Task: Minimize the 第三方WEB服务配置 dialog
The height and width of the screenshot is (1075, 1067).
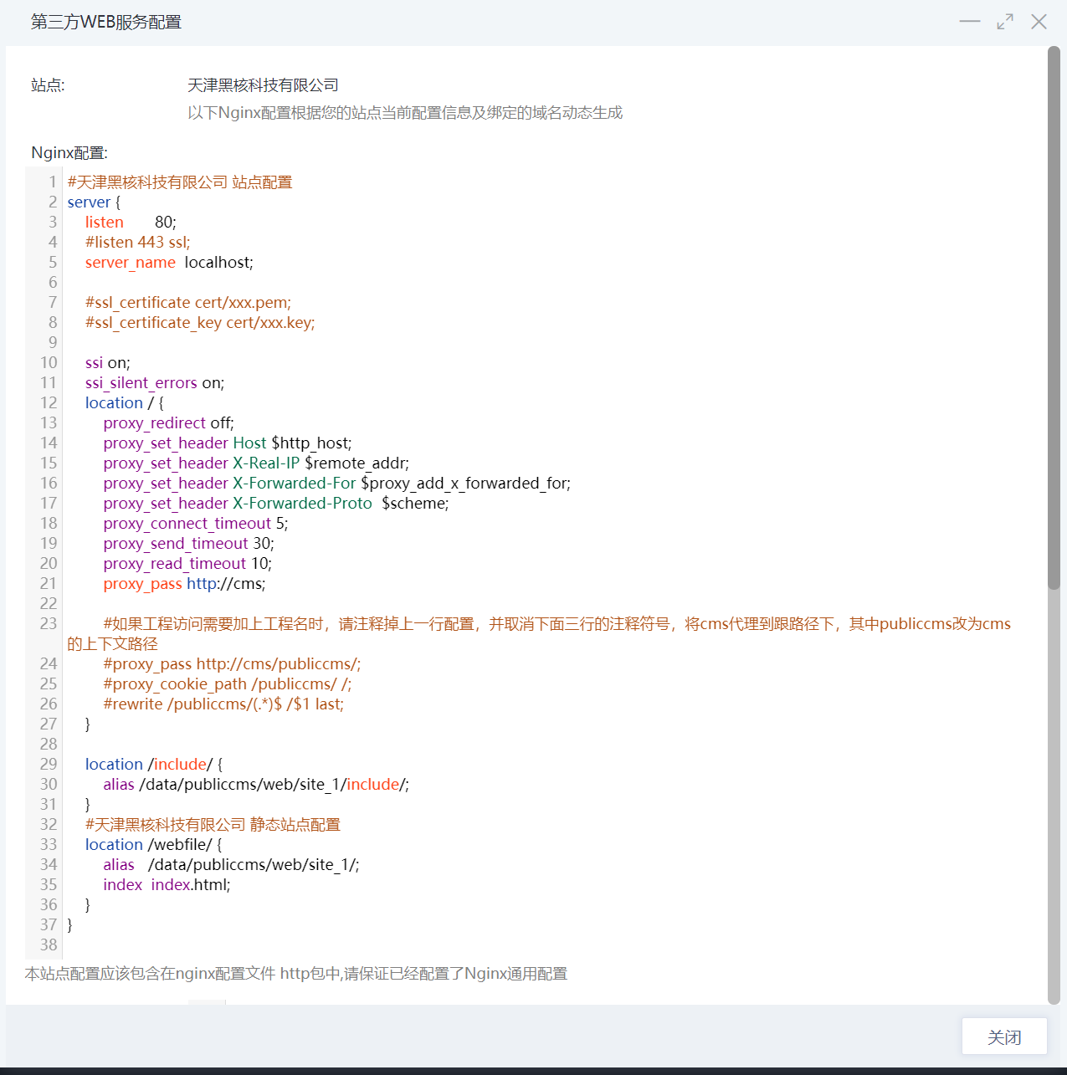Action: click(969, 22)
